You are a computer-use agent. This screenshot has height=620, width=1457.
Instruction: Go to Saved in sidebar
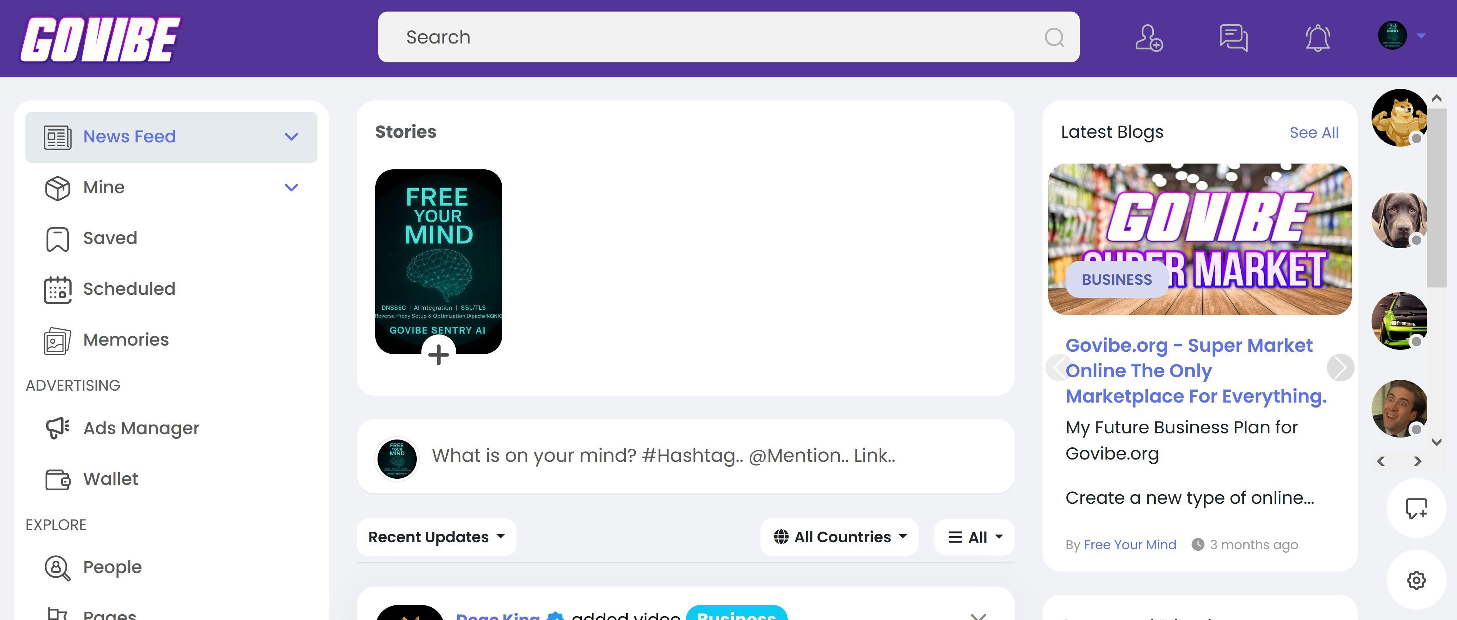click(110, 238)
